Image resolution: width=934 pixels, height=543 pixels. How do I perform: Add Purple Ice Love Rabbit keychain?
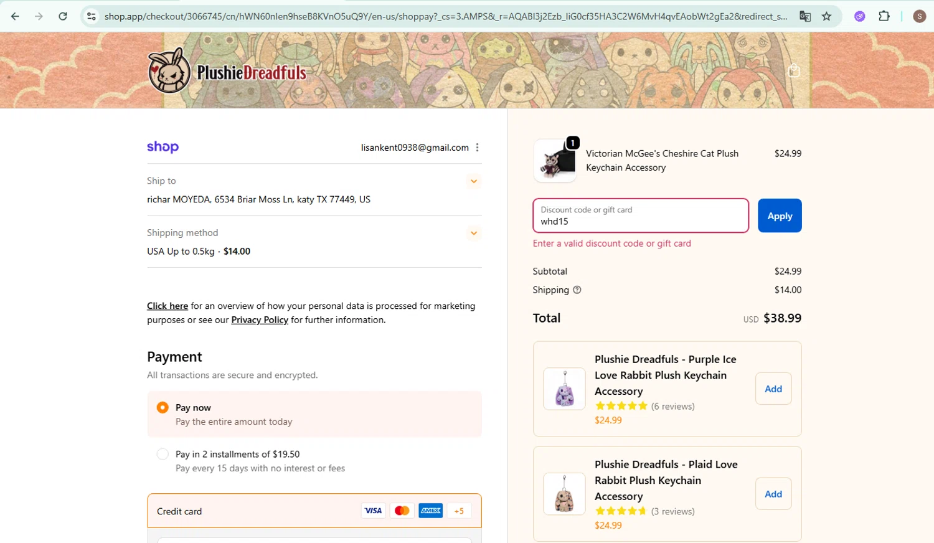(x=773, y=389)
